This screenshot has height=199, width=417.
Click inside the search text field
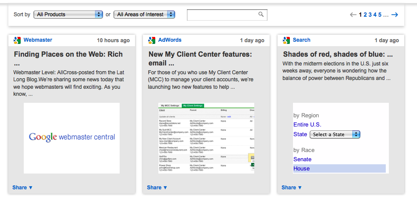(x=222, y=14)
